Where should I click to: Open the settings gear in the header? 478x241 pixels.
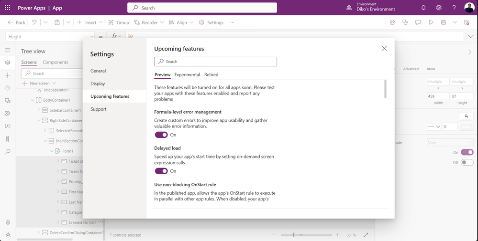click(439, 8)
